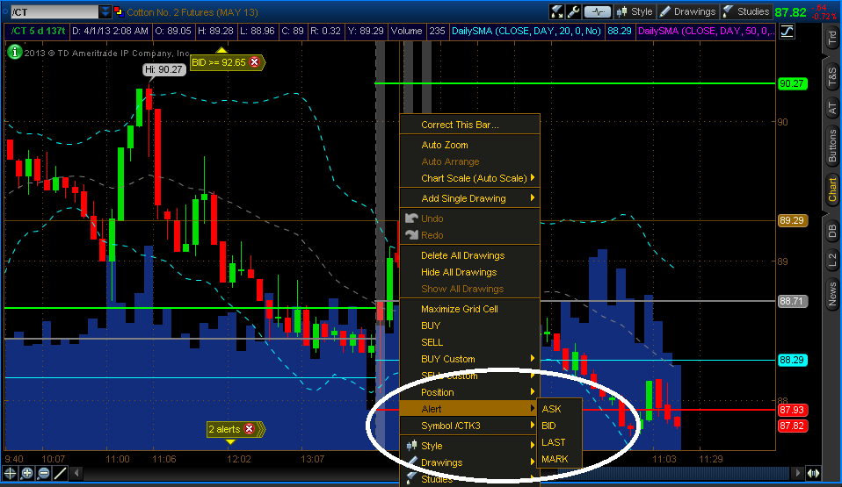Click the curve icon beside study labels
842x487 pixels.
(788, 31)
